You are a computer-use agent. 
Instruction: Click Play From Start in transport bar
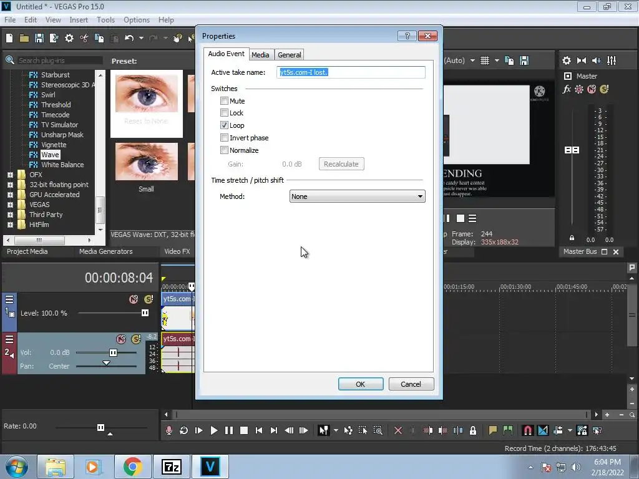point(199,430)
